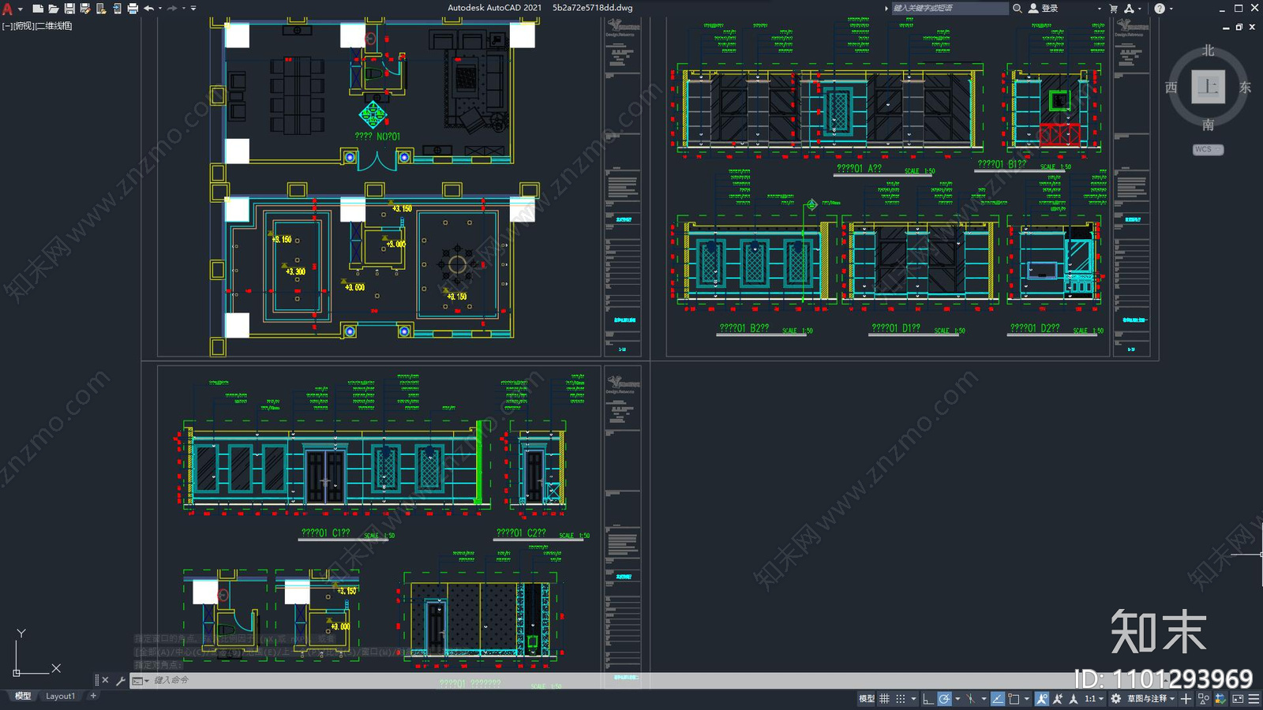Open the Autodesk App Store cart

[1114, 9]
